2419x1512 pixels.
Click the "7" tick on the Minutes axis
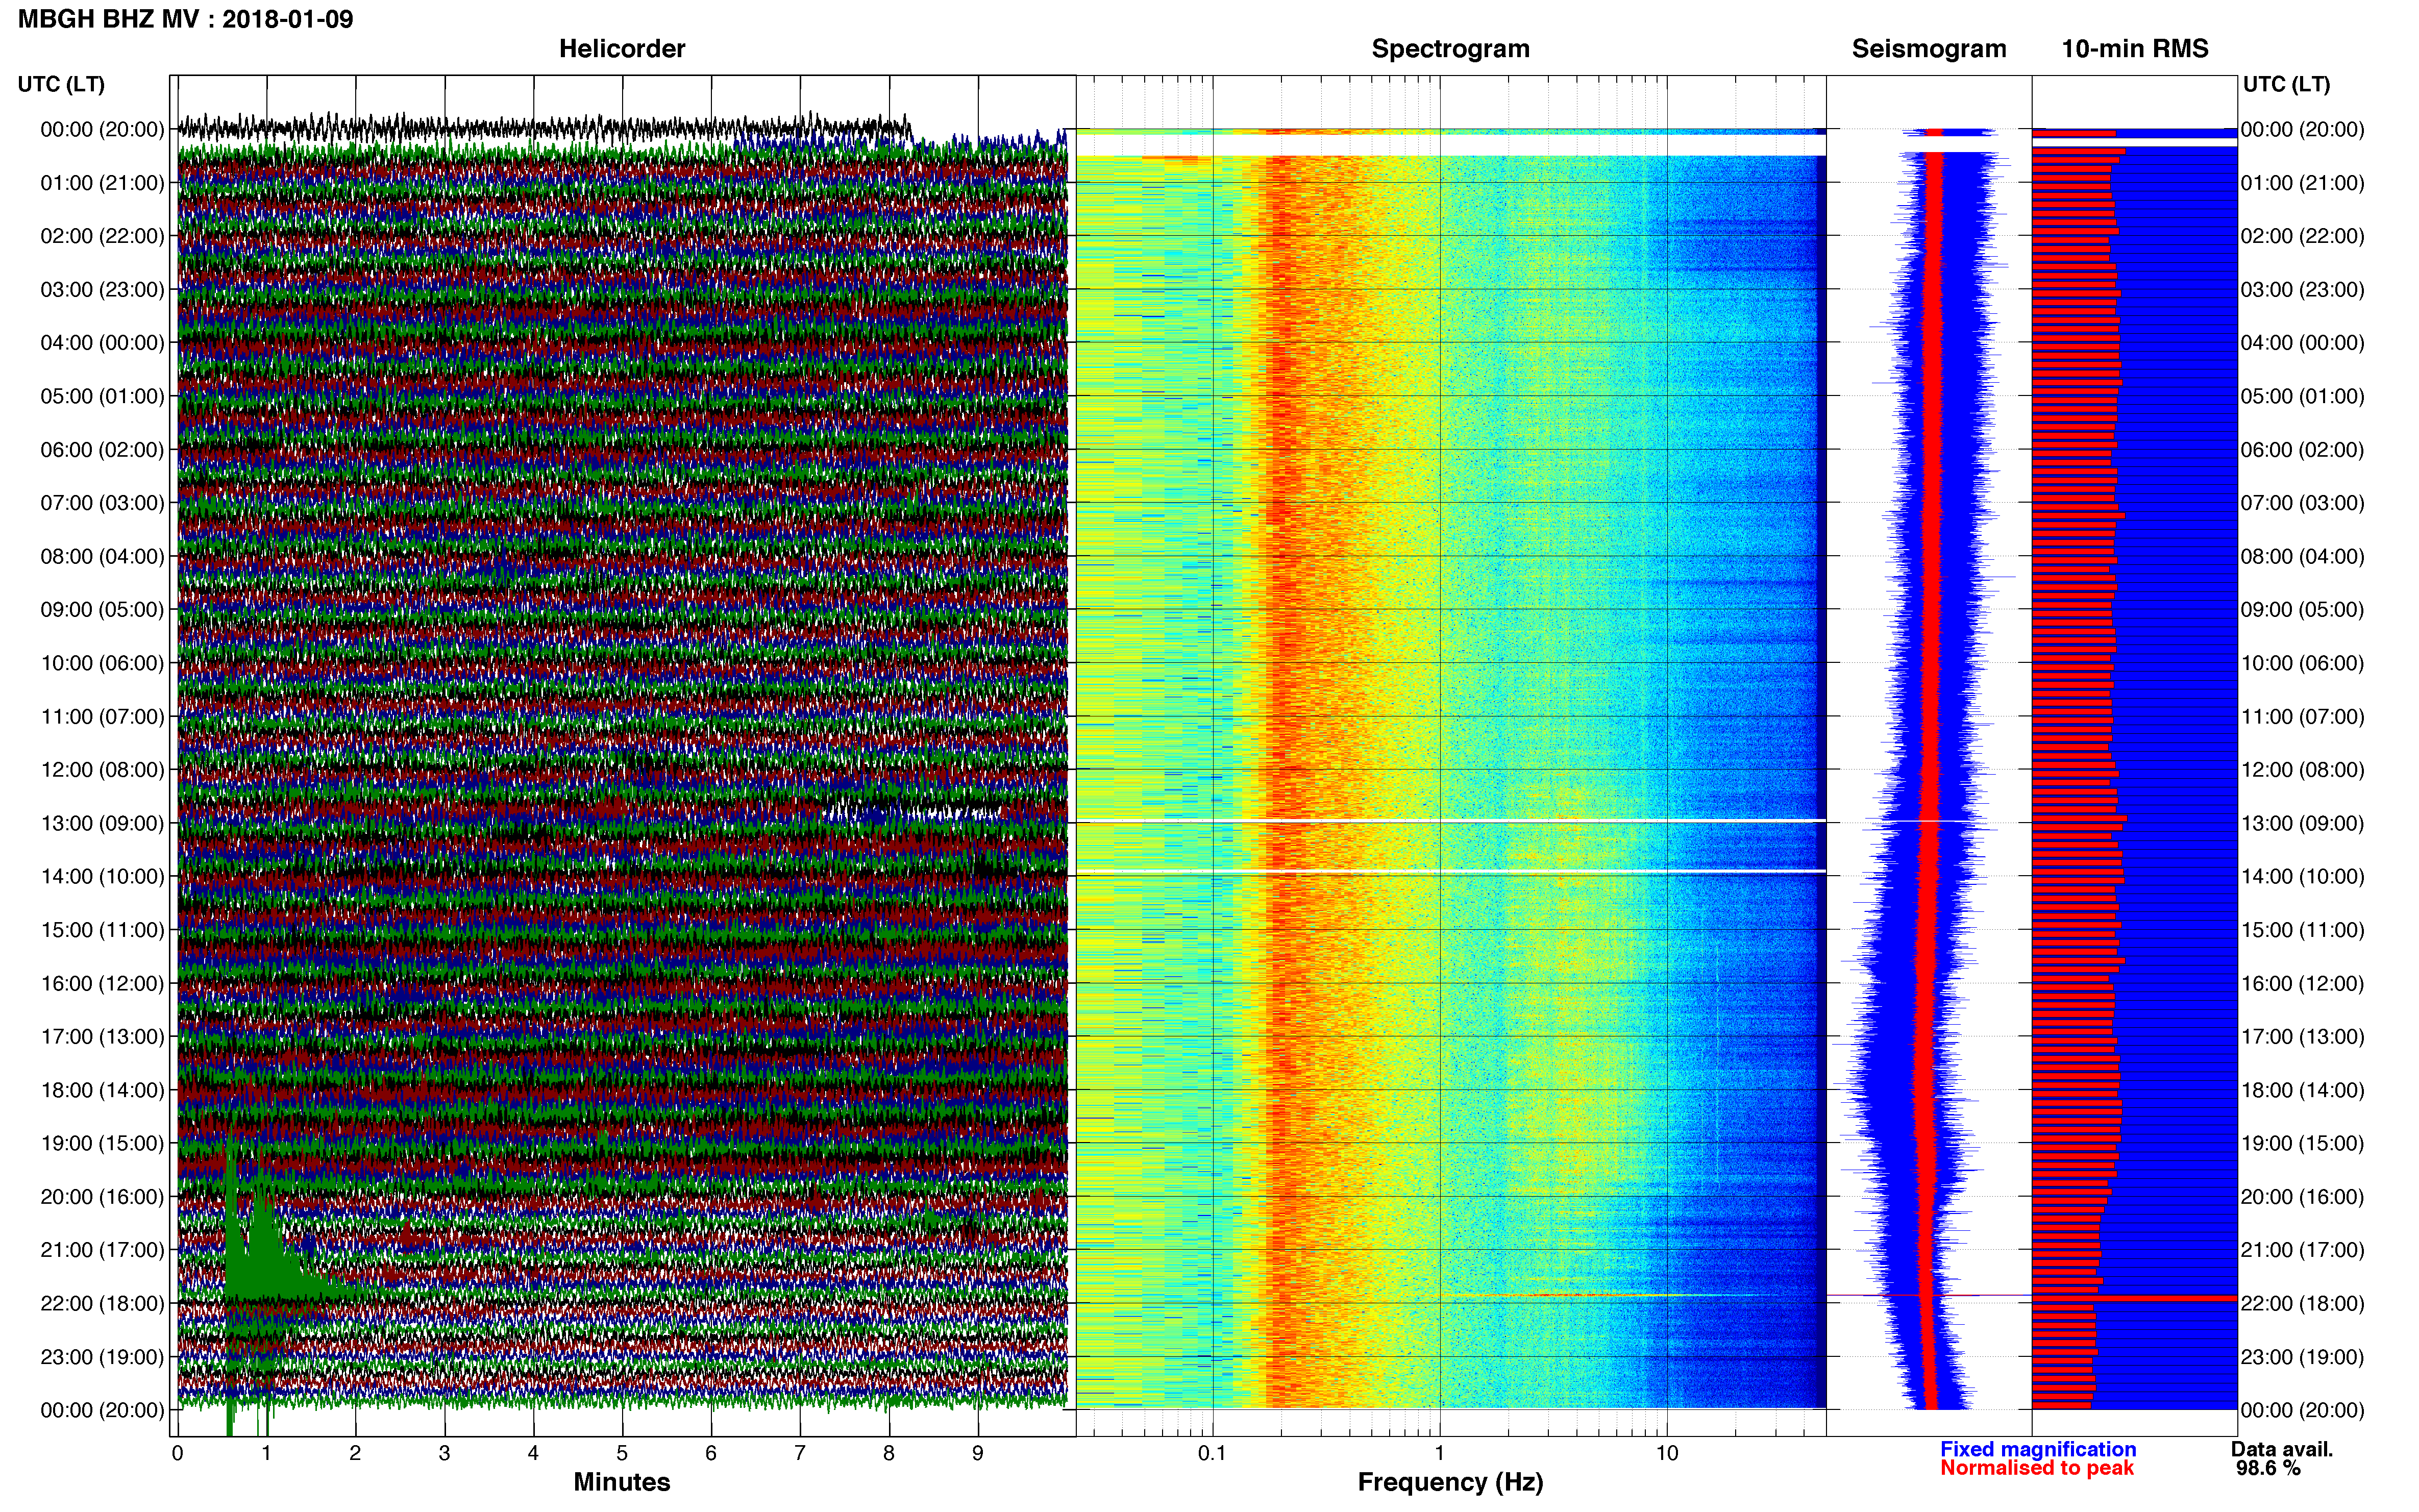point(800,1453)
